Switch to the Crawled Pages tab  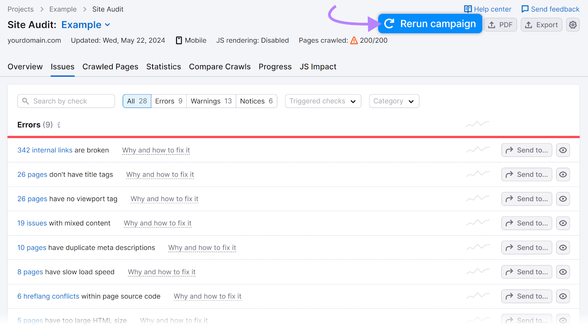coord(110,67)
